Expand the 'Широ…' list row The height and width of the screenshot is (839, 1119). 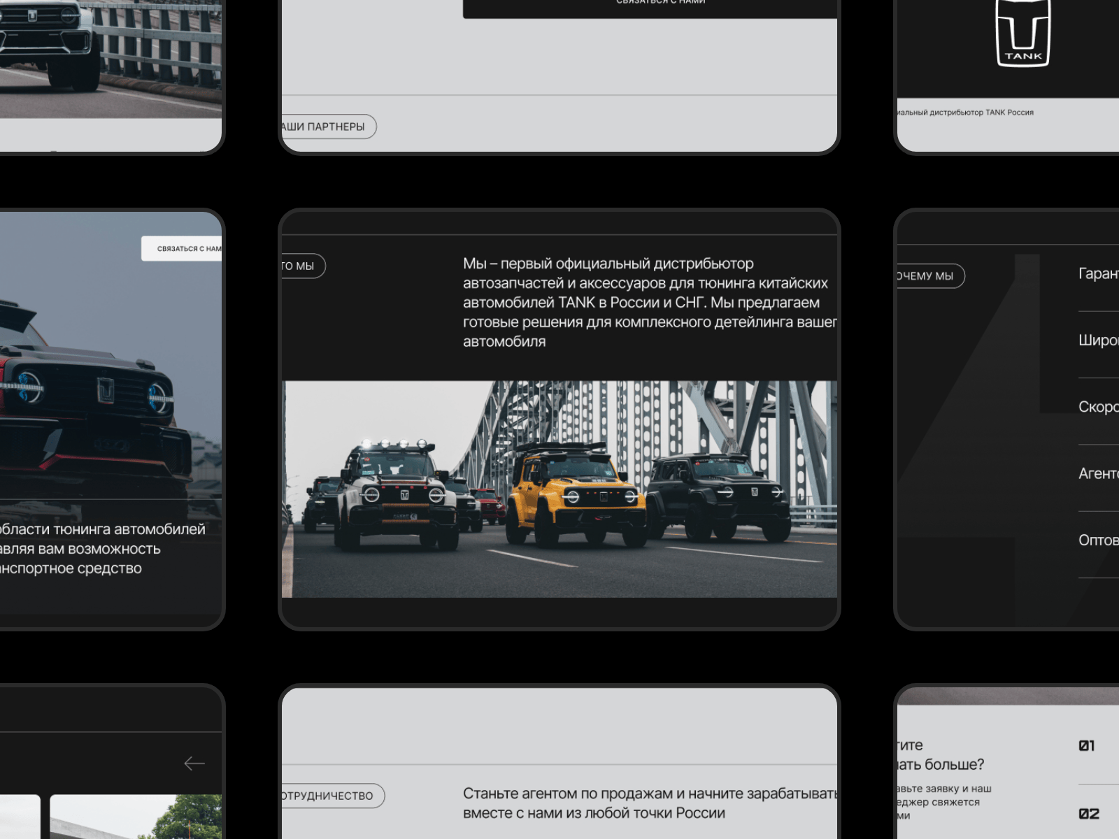click(x=1098, y=340)
